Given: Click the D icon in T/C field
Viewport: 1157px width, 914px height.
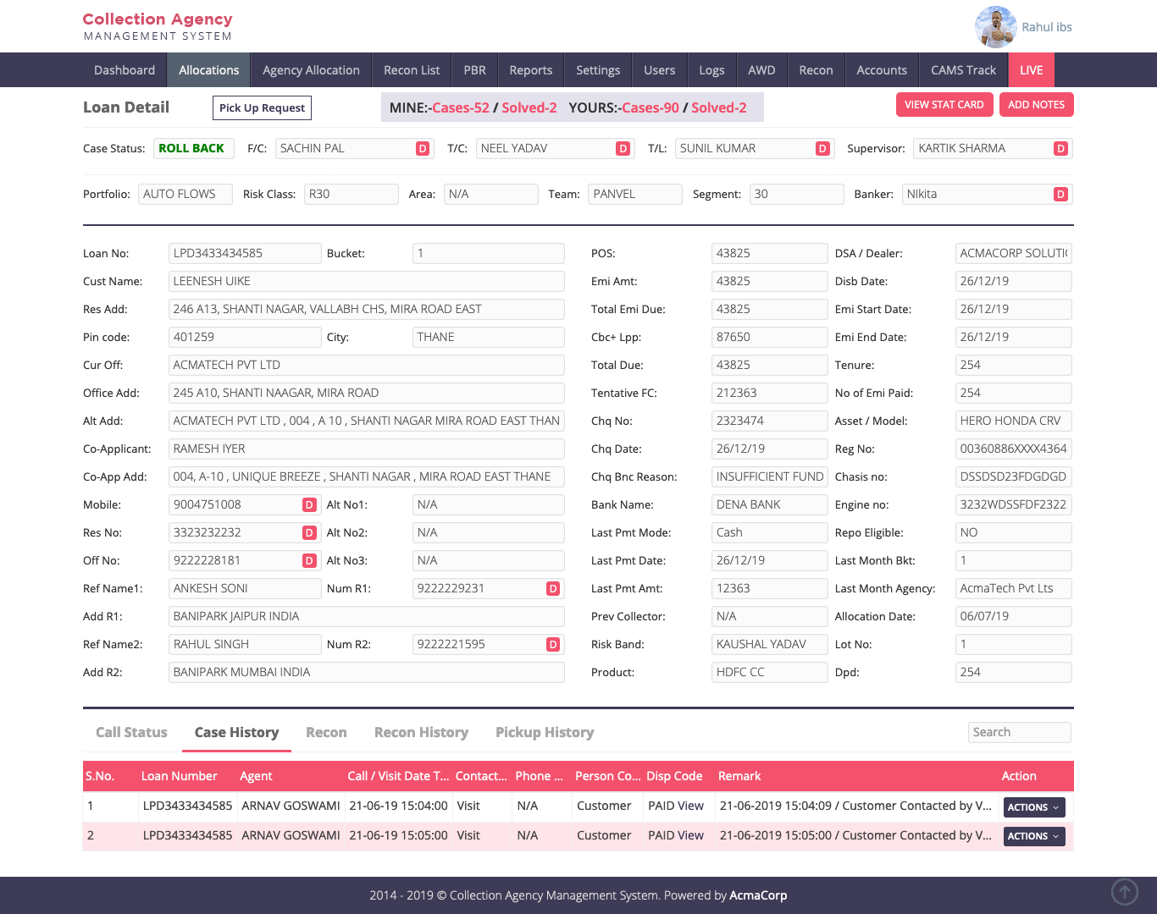Looking at the screenshot, I should pos(623,149).
